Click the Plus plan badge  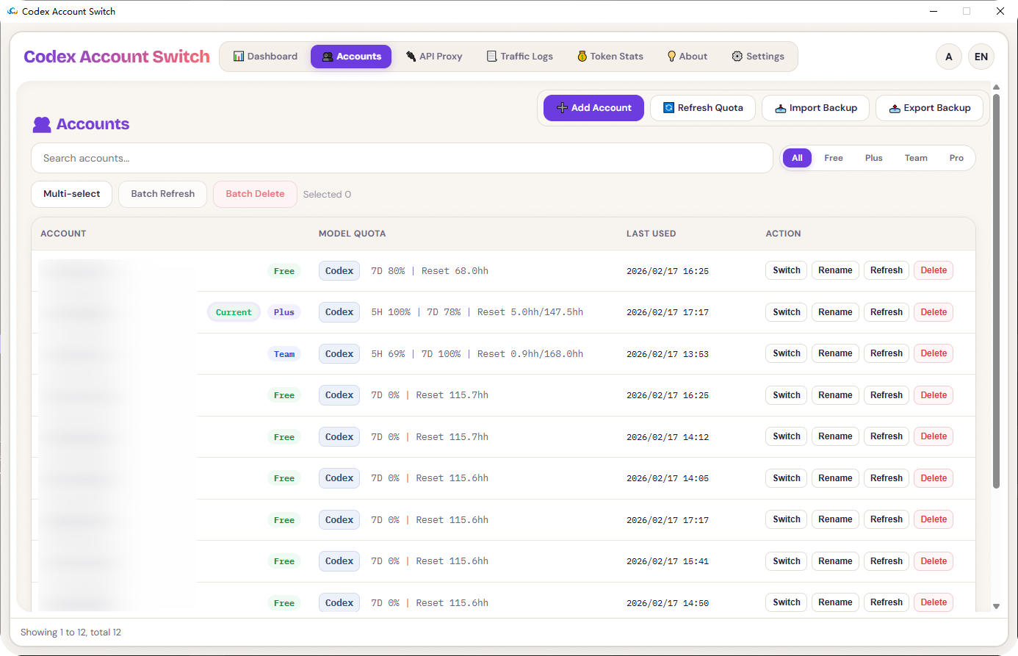284,312
